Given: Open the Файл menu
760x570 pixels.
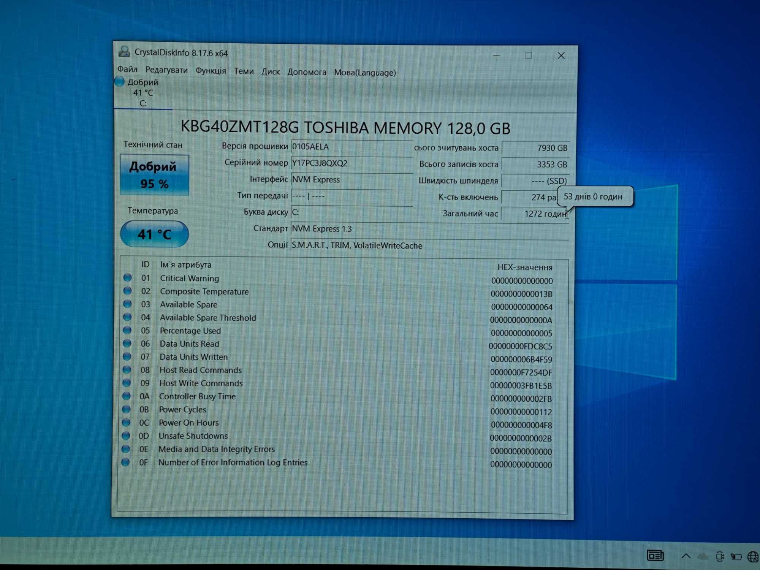Looking at the screenshot, I should (127, 69).
